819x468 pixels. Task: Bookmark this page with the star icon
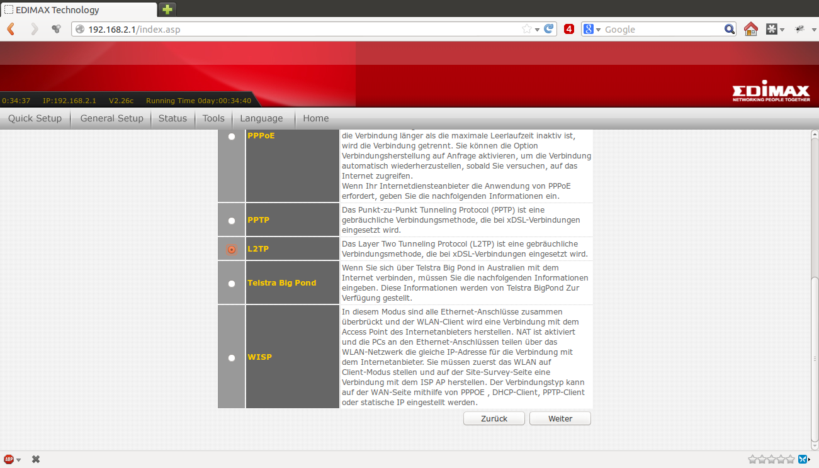(526, 29)
